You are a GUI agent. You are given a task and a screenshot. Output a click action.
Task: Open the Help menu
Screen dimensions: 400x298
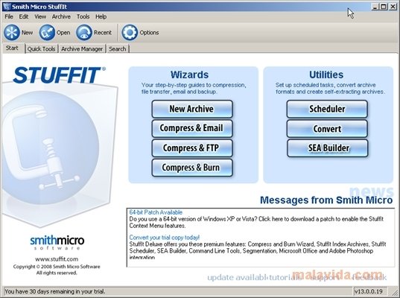(x=101, y=16)
